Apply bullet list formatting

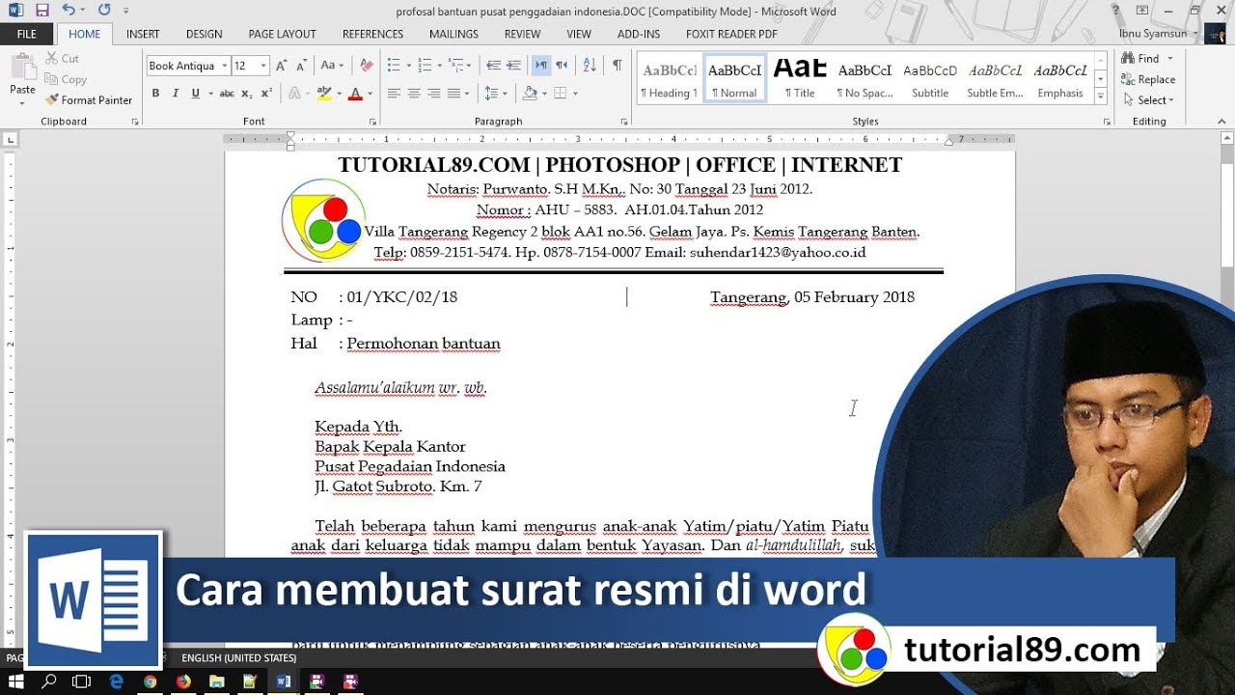tap(393, 66)
